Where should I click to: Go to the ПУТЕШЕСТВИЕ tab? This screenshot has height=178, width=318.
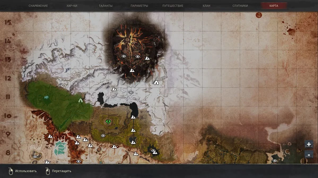(173, 6)
